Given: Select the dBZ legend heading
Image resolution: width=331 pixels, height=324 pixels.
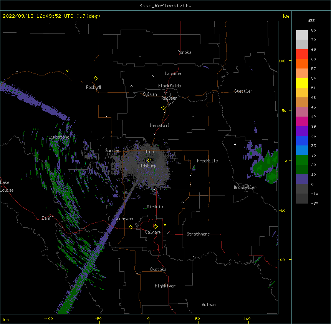Looking at the screenshot, I should click(x=311, y=21).
